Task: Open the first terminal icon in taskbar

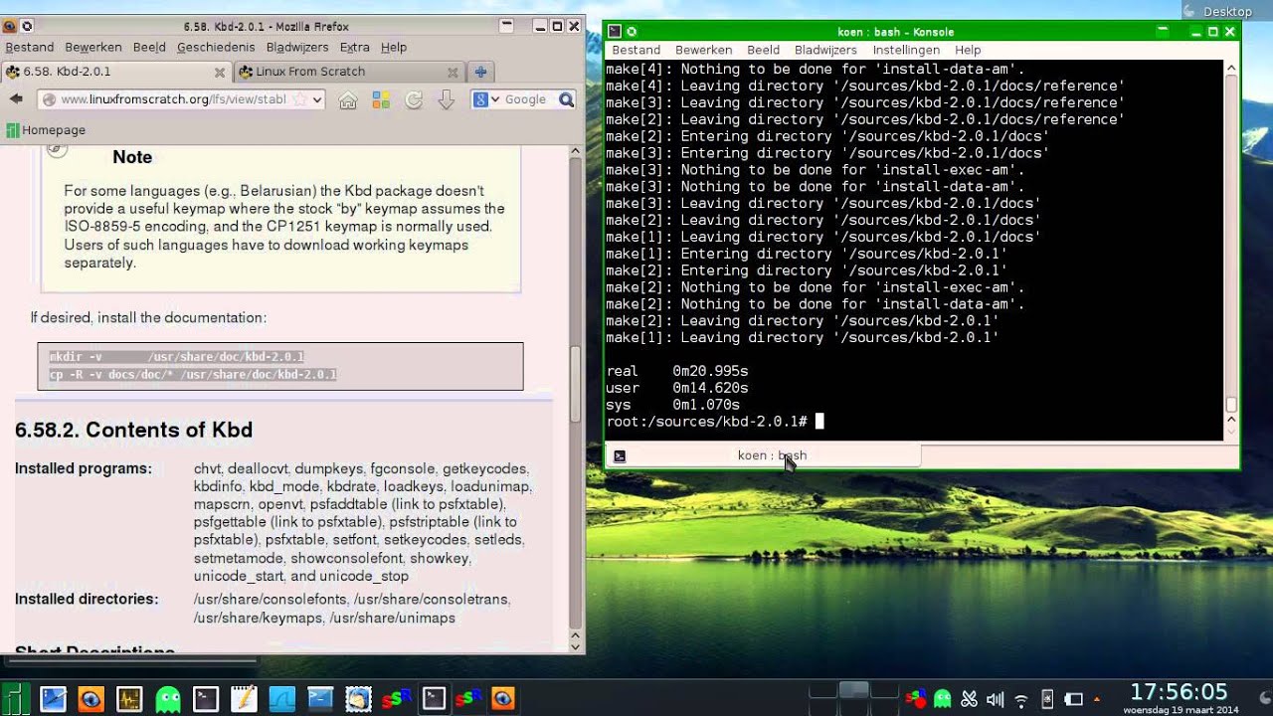Action: (x=205, y=699)
